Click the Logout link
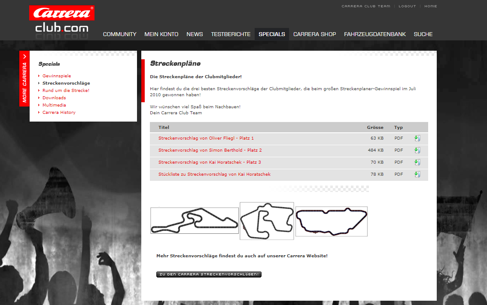This screenshot has width=487, height=305. coord(407,6)
